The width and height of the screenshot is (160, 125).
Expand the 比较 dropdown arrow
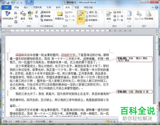[129, 22]
